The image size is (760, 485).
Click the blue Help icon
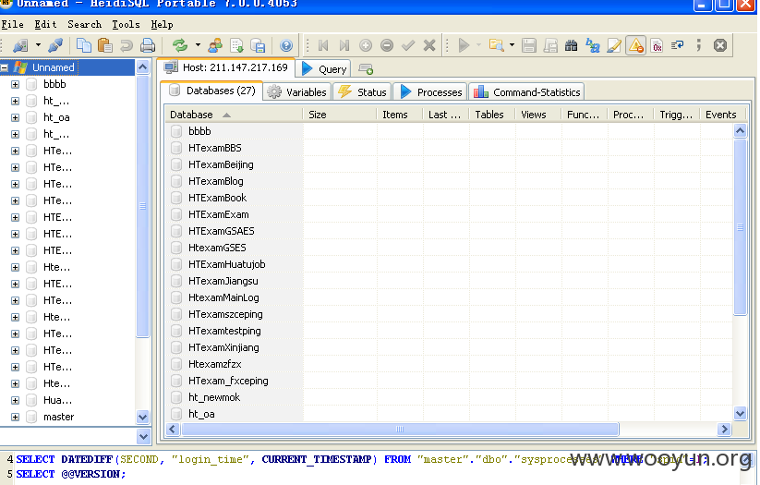286,45
